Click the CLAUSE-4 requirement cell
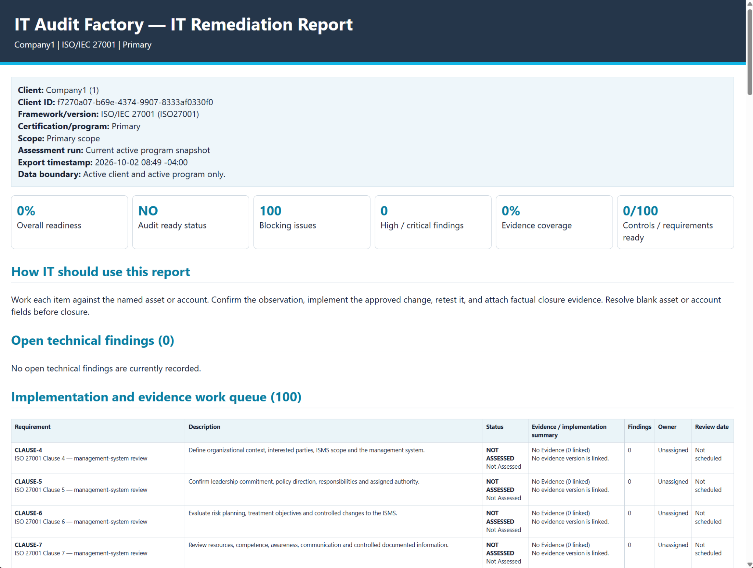753x568 pixels. [98, 458]
